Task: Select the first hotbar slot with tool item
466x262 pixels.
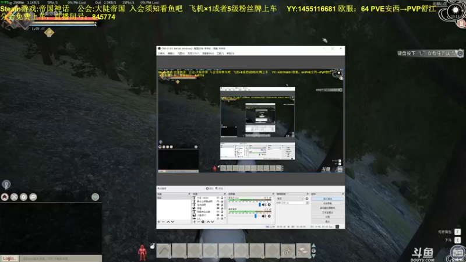Action: (164, 250)
